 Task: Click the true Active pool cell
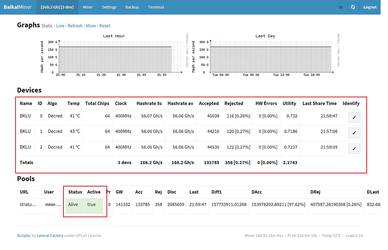click(94, 206)
